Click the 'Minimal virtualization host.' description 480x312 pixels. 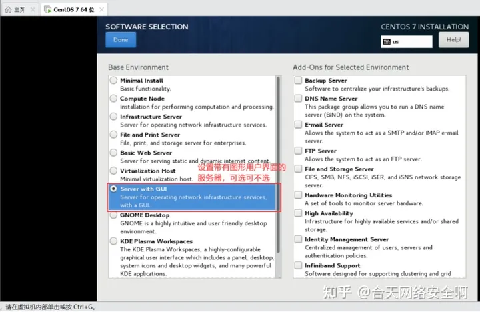click(157, 179)
